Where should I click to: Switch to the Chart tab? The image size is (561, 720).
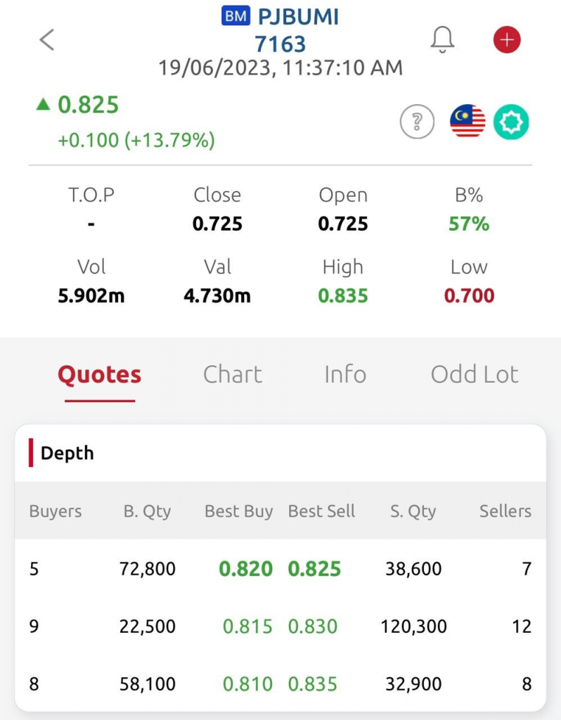coord(232,374)
